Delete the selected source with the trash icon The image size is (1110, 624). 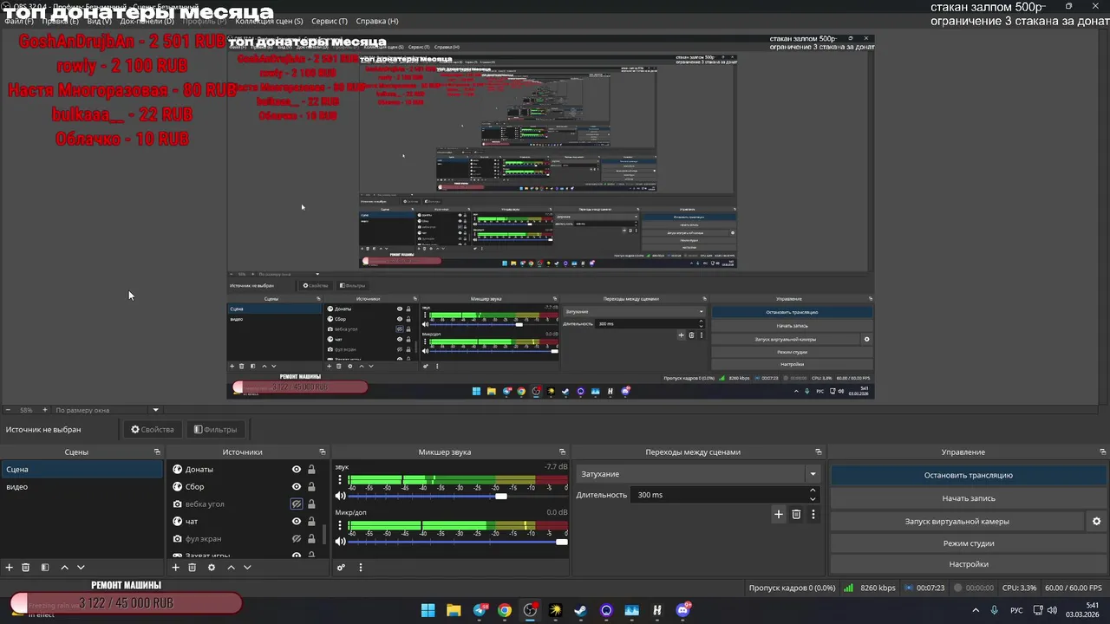click(x=193, y=568)
